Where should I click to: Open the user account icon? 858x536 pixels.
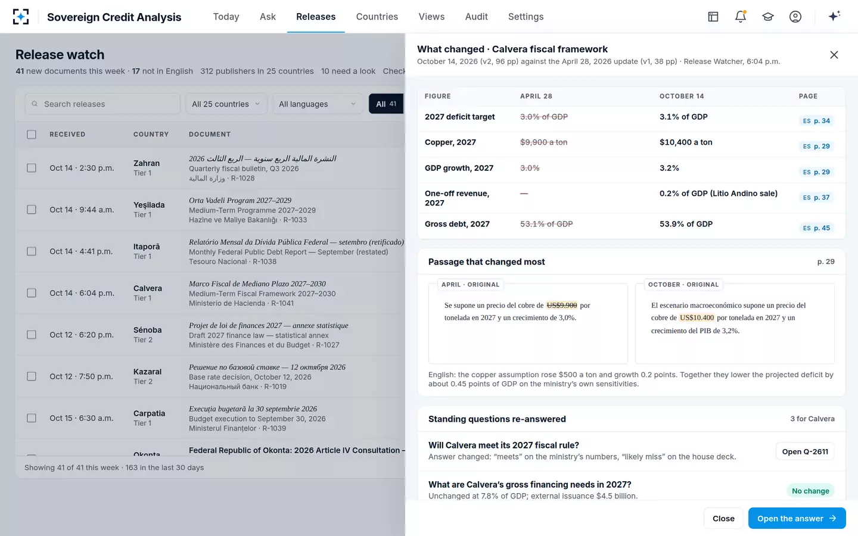(x=795, y=17)
